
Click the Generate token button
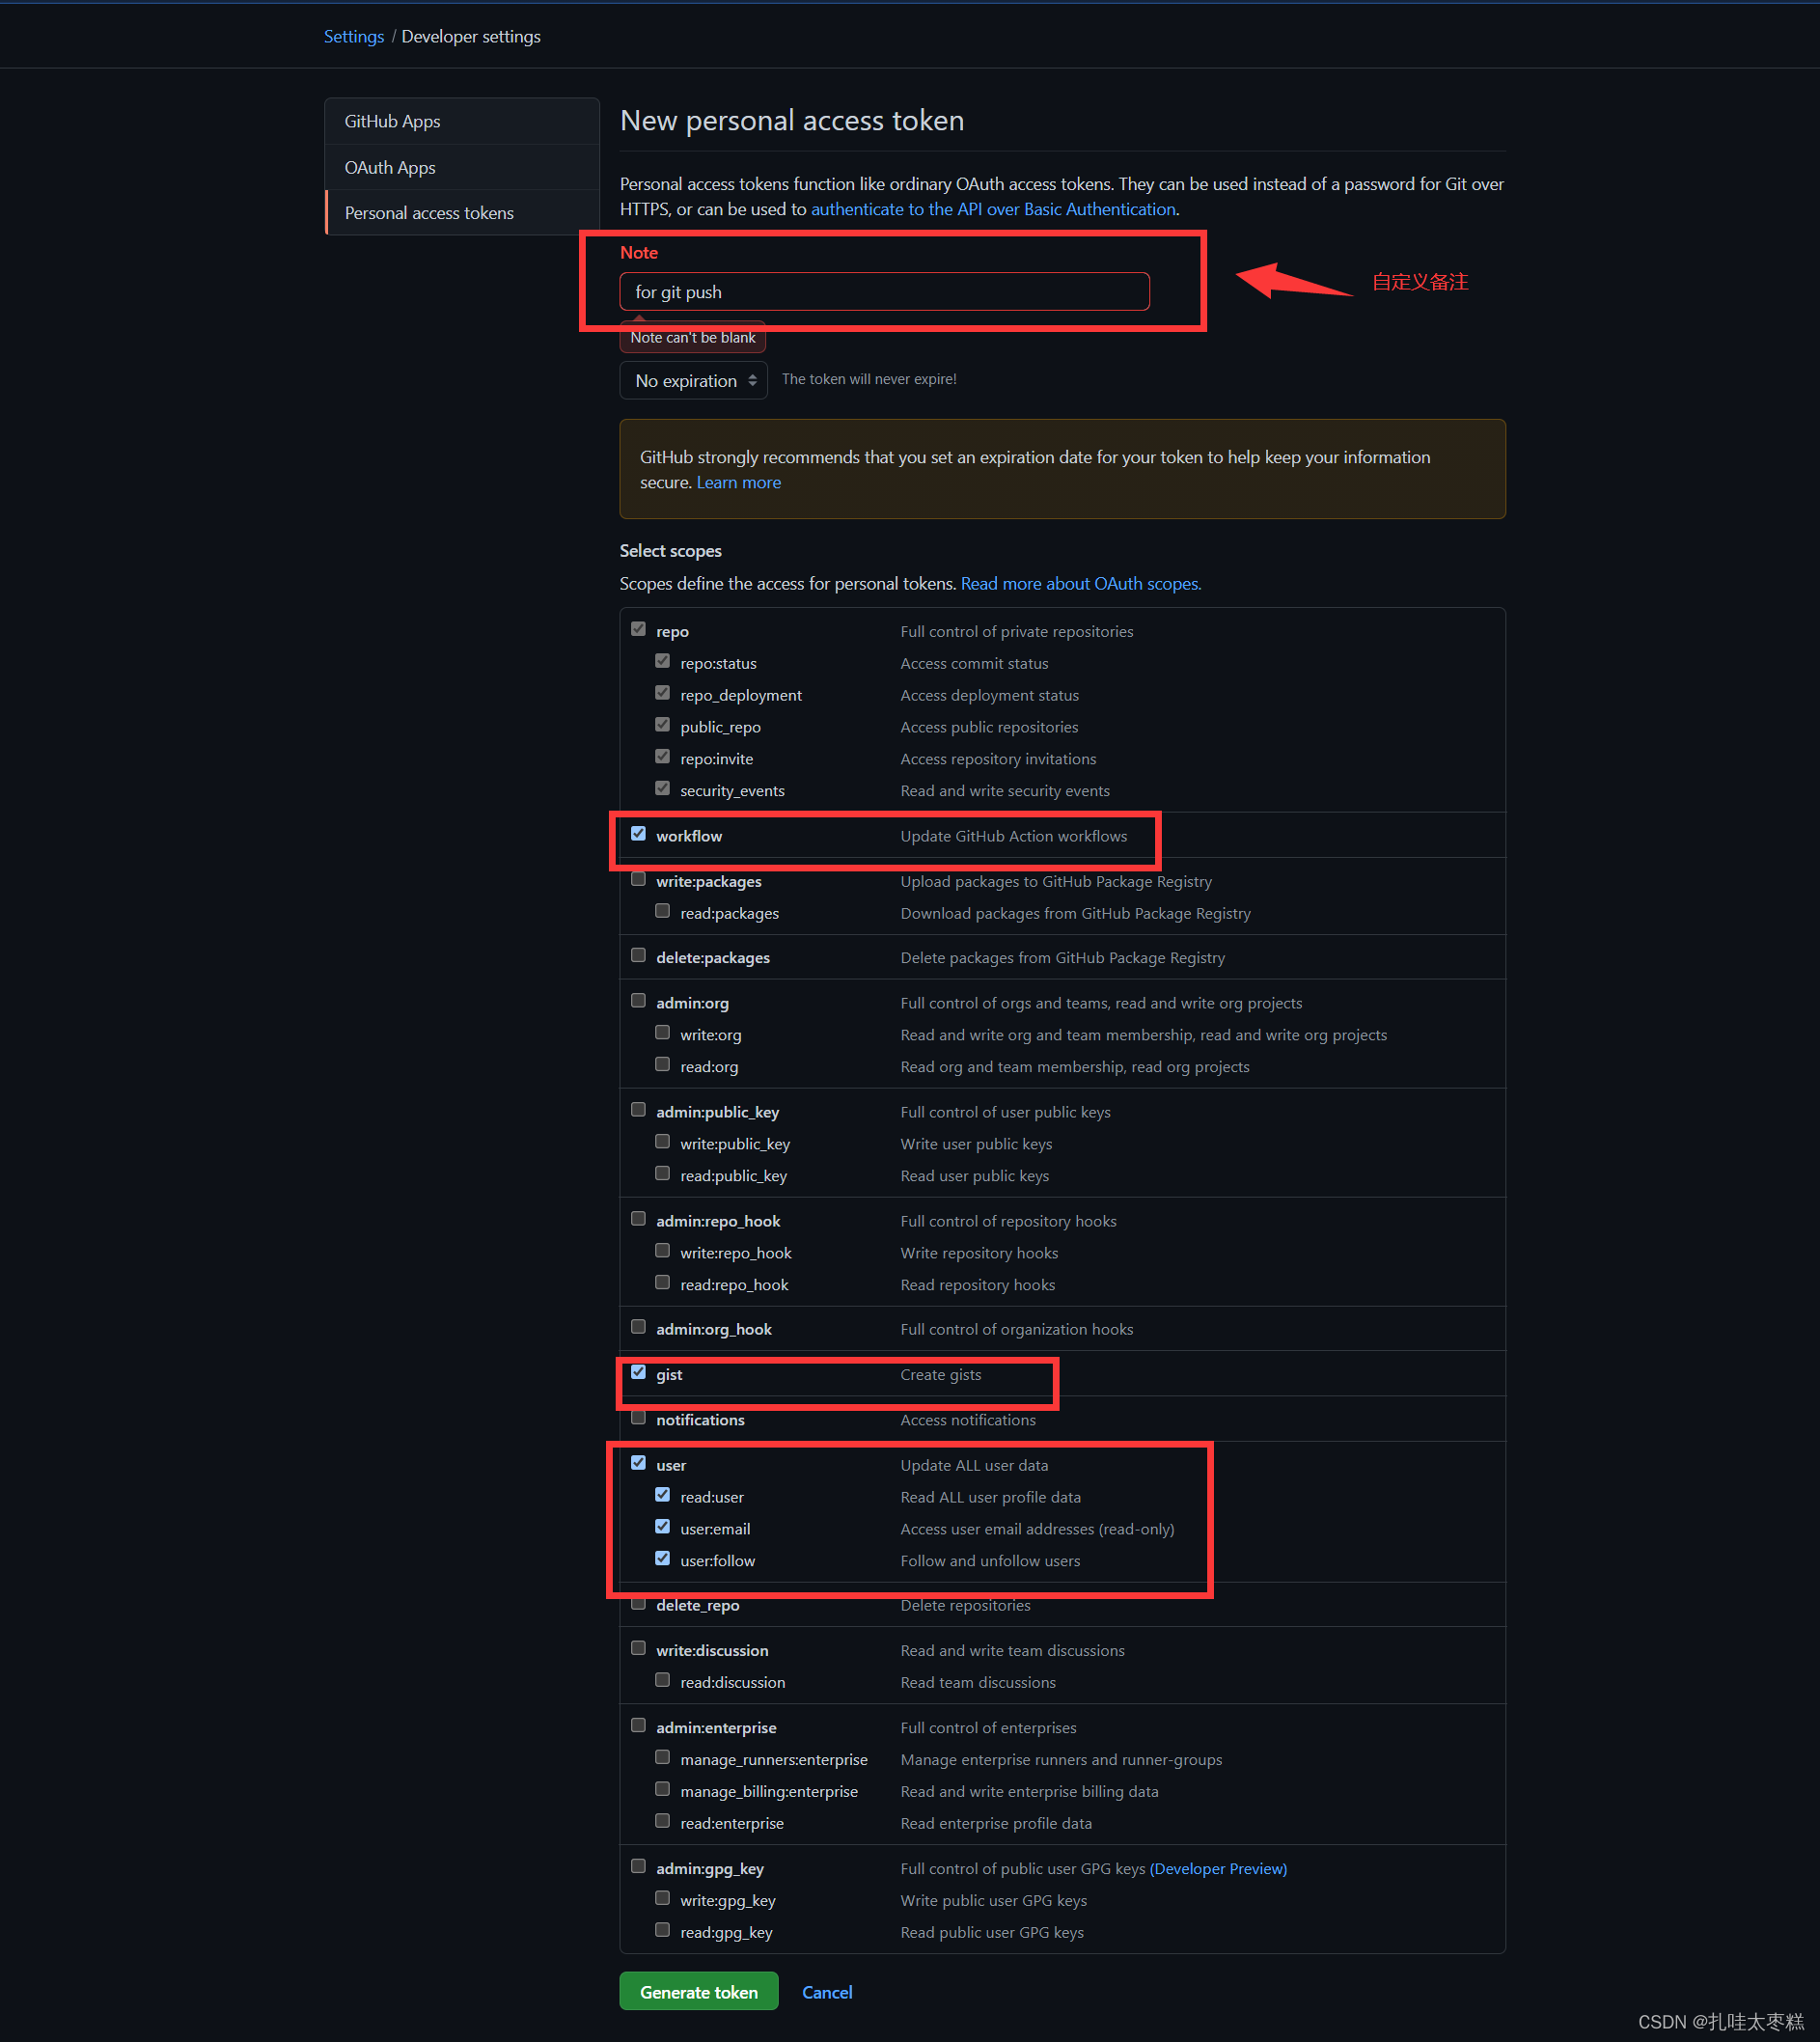click(x=698, y=1991)
